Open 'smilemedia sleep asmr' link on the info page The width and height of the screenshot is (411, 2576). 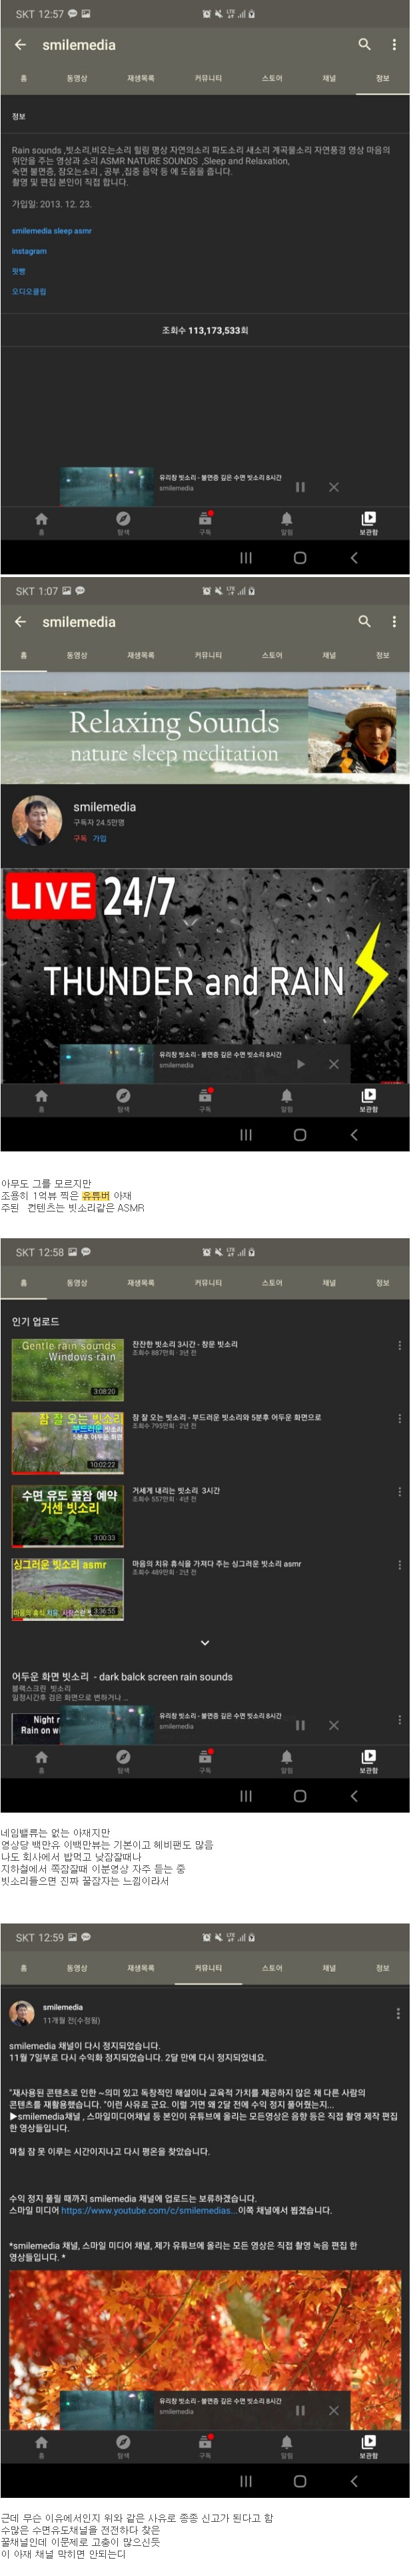tap(52, 231)
